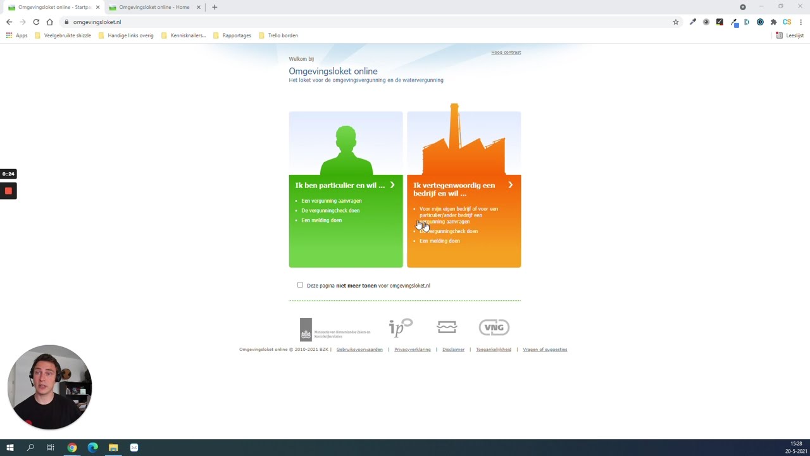Go back to the previous page
Screen dimensions: 810x456
point(9,22)
